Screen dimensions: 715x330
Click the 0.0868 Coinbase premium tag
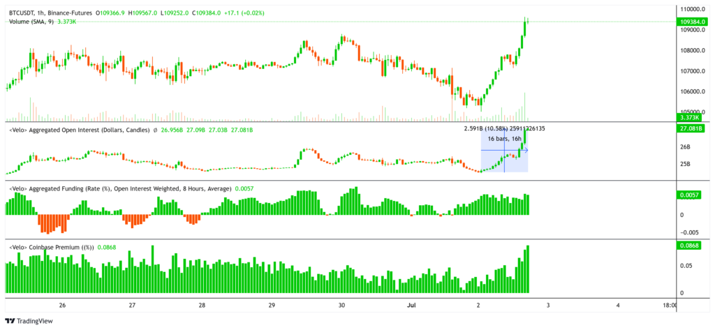689,246
